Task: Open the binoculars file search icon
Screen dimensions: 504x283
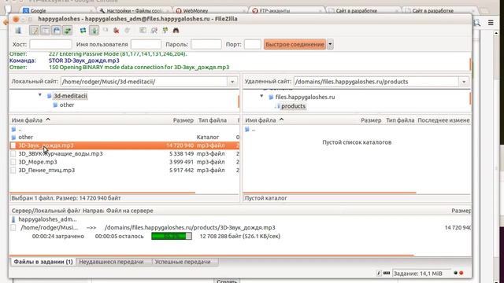Action: coord(176,31)
